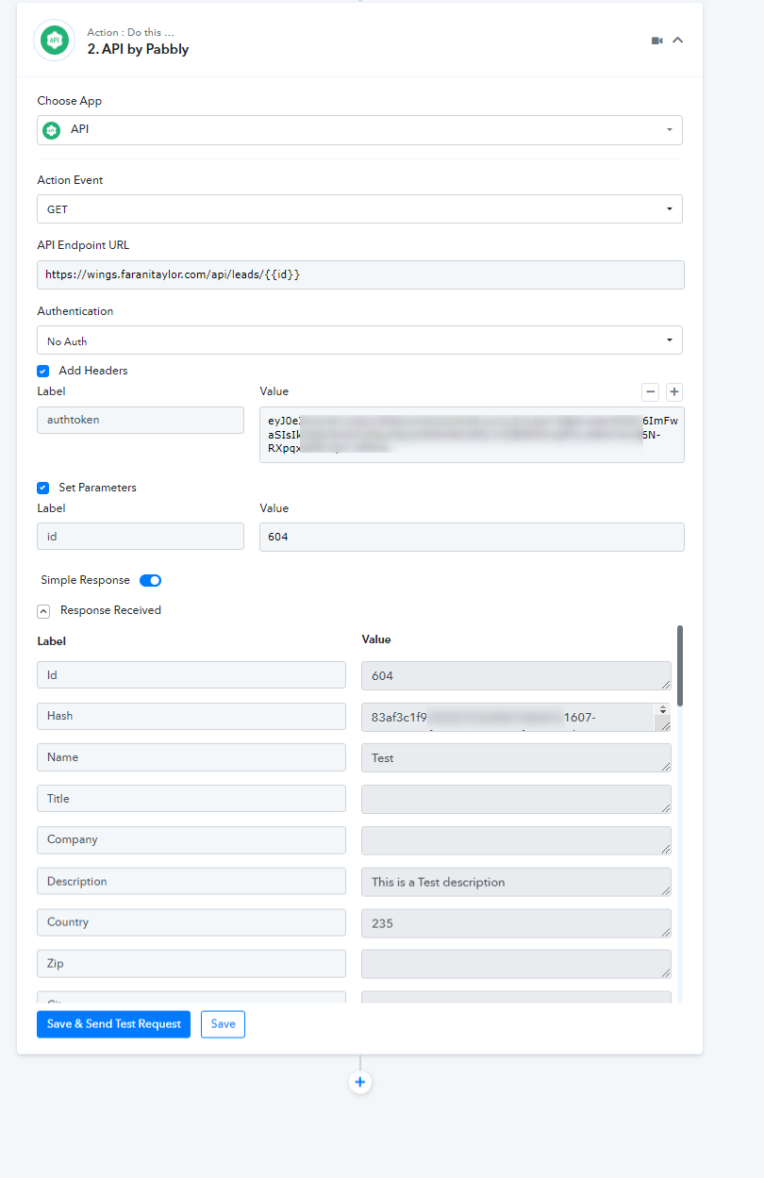764x1178 pixels.
Task: Open the Action Event dropdown showing GET
Action: click(x=359, y=209)
